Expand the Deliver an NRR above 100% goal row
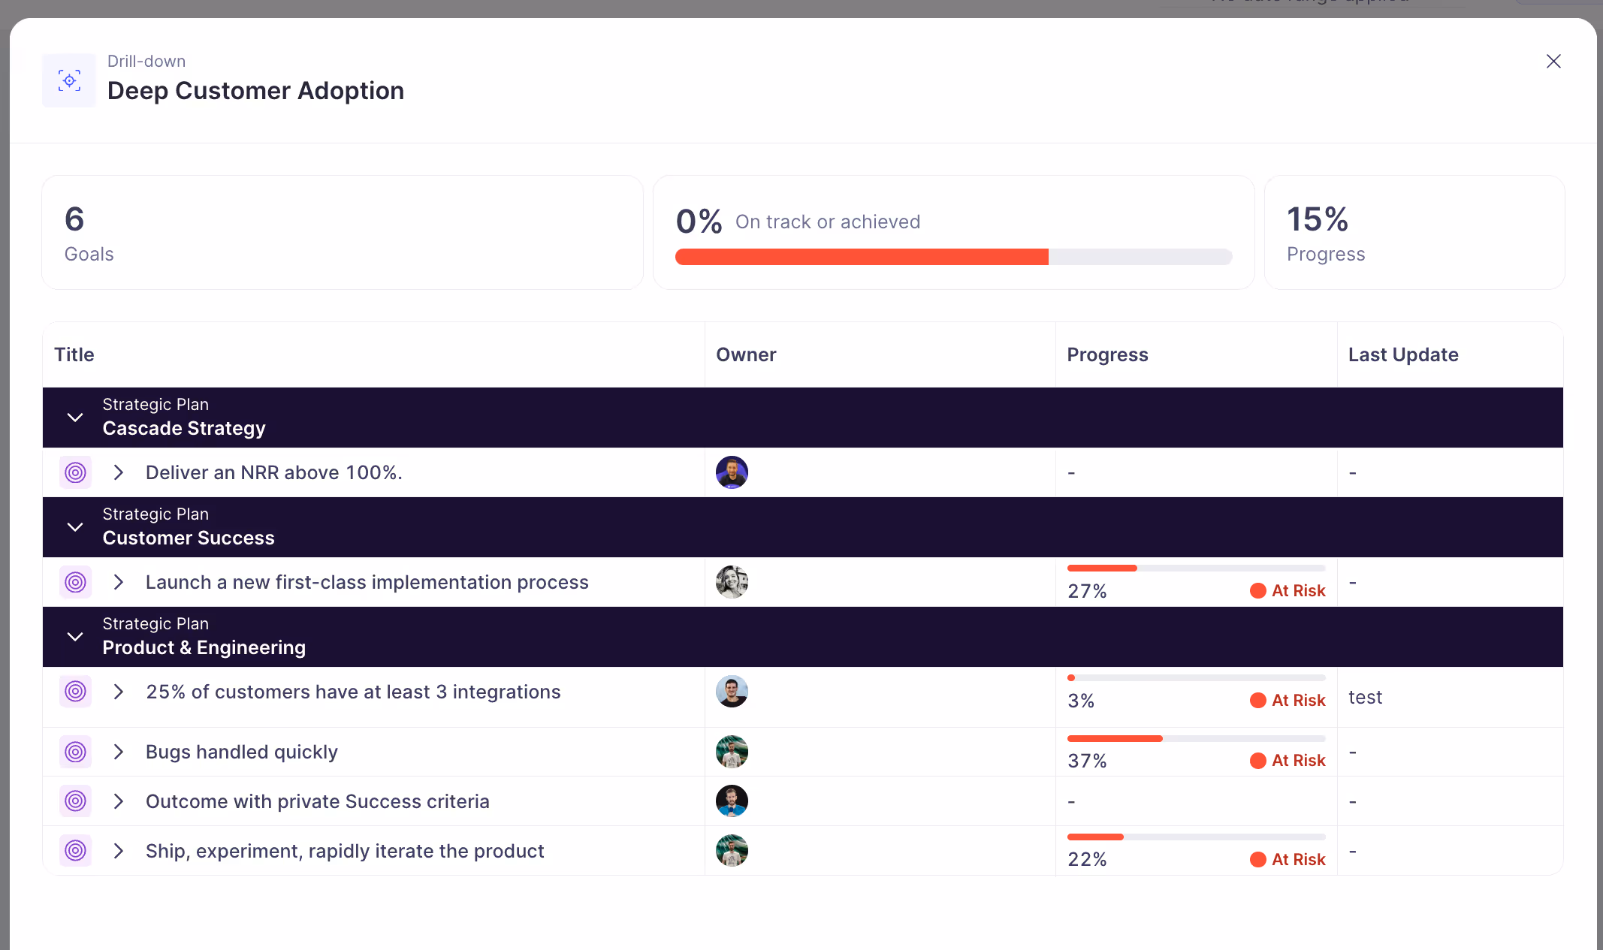The height and width of the screenshot is (950, 1603). 118,472
